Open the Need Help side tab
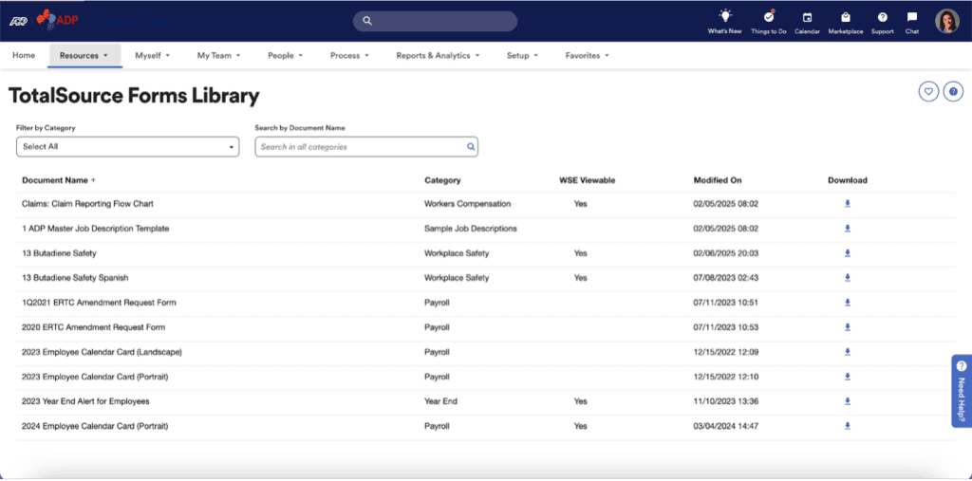 pos(961,391)
